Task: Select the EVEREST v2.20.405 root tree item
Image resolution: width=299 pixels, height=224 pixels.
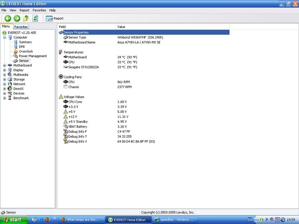Action: 22,33
